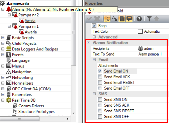Enable Send Email RESET checkbox
Viewport: 169px width, 123px height.
click(x=100, y=83)
